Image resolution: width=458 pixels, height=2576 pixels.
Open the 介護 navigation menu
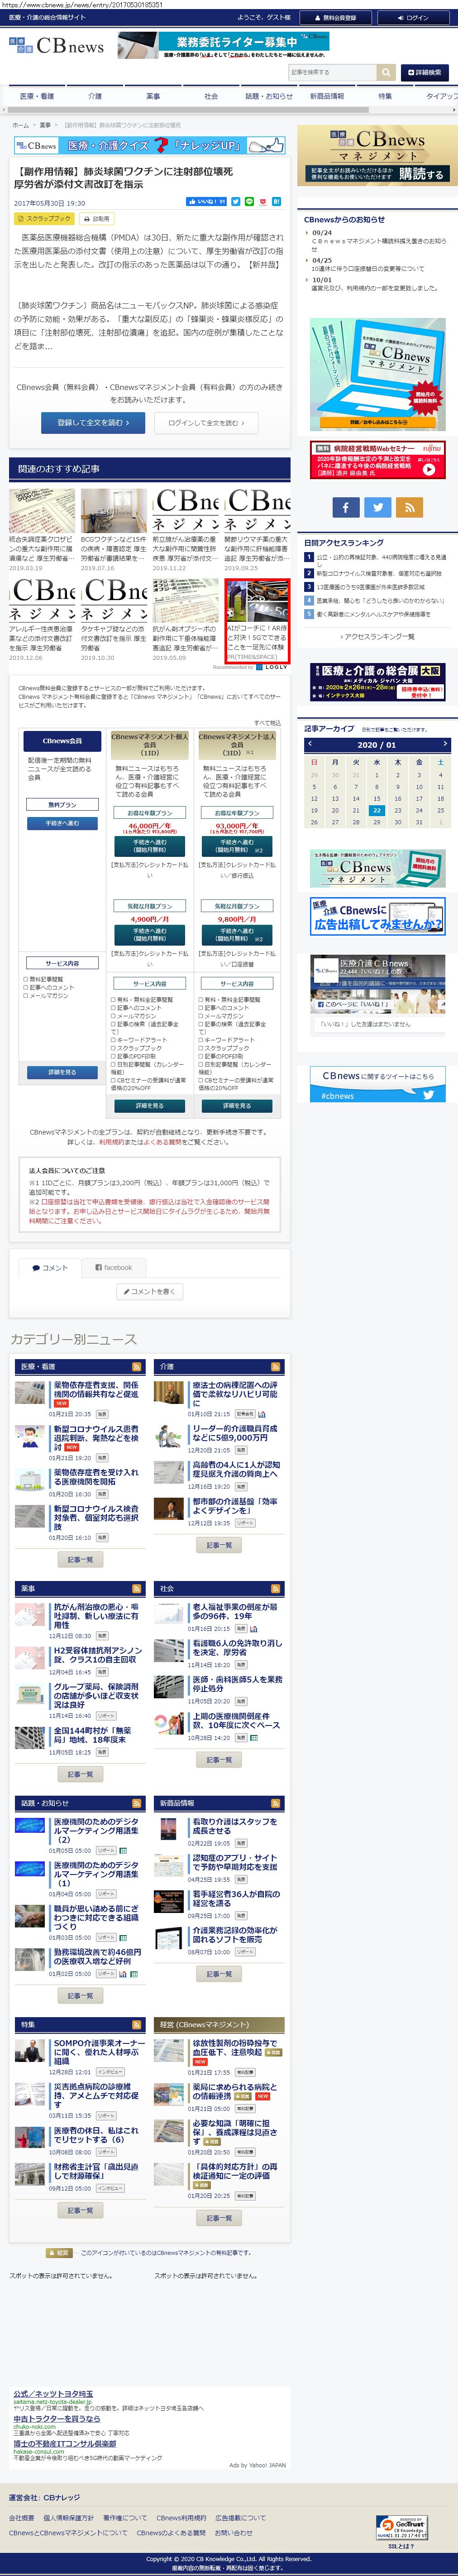[x=95, y=96]
